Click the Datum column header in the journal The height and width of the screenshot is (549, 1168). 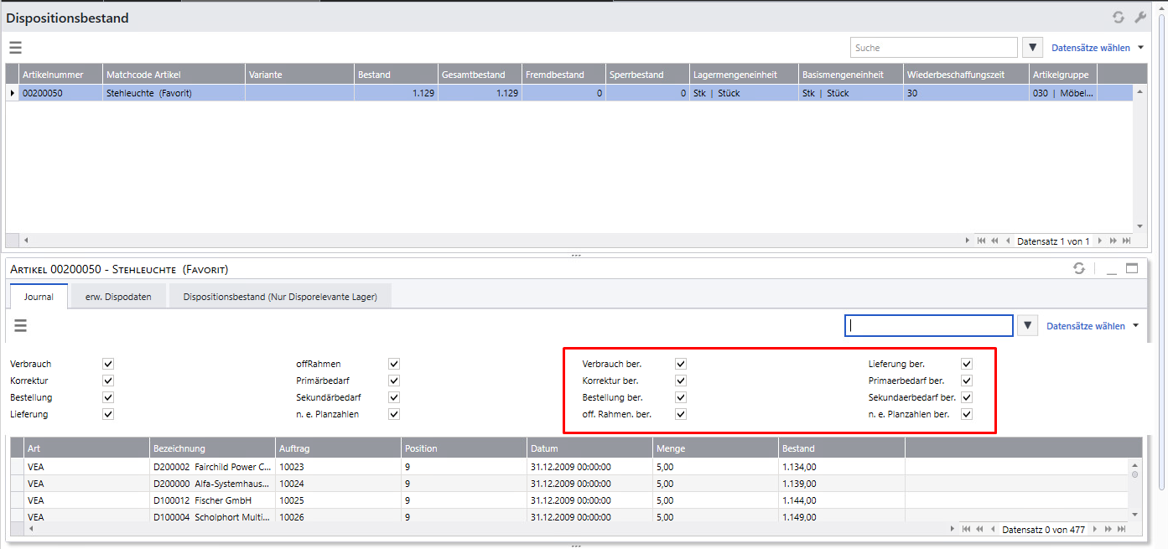(x=543, y=448)
